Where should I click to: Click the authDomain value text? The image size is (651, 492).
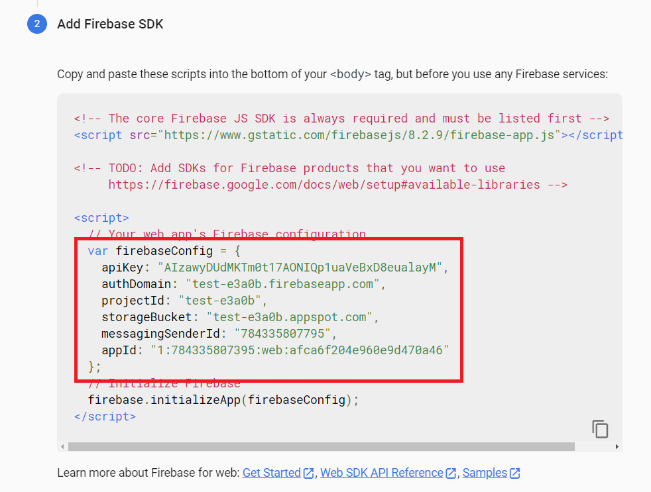tap(282, 284)
